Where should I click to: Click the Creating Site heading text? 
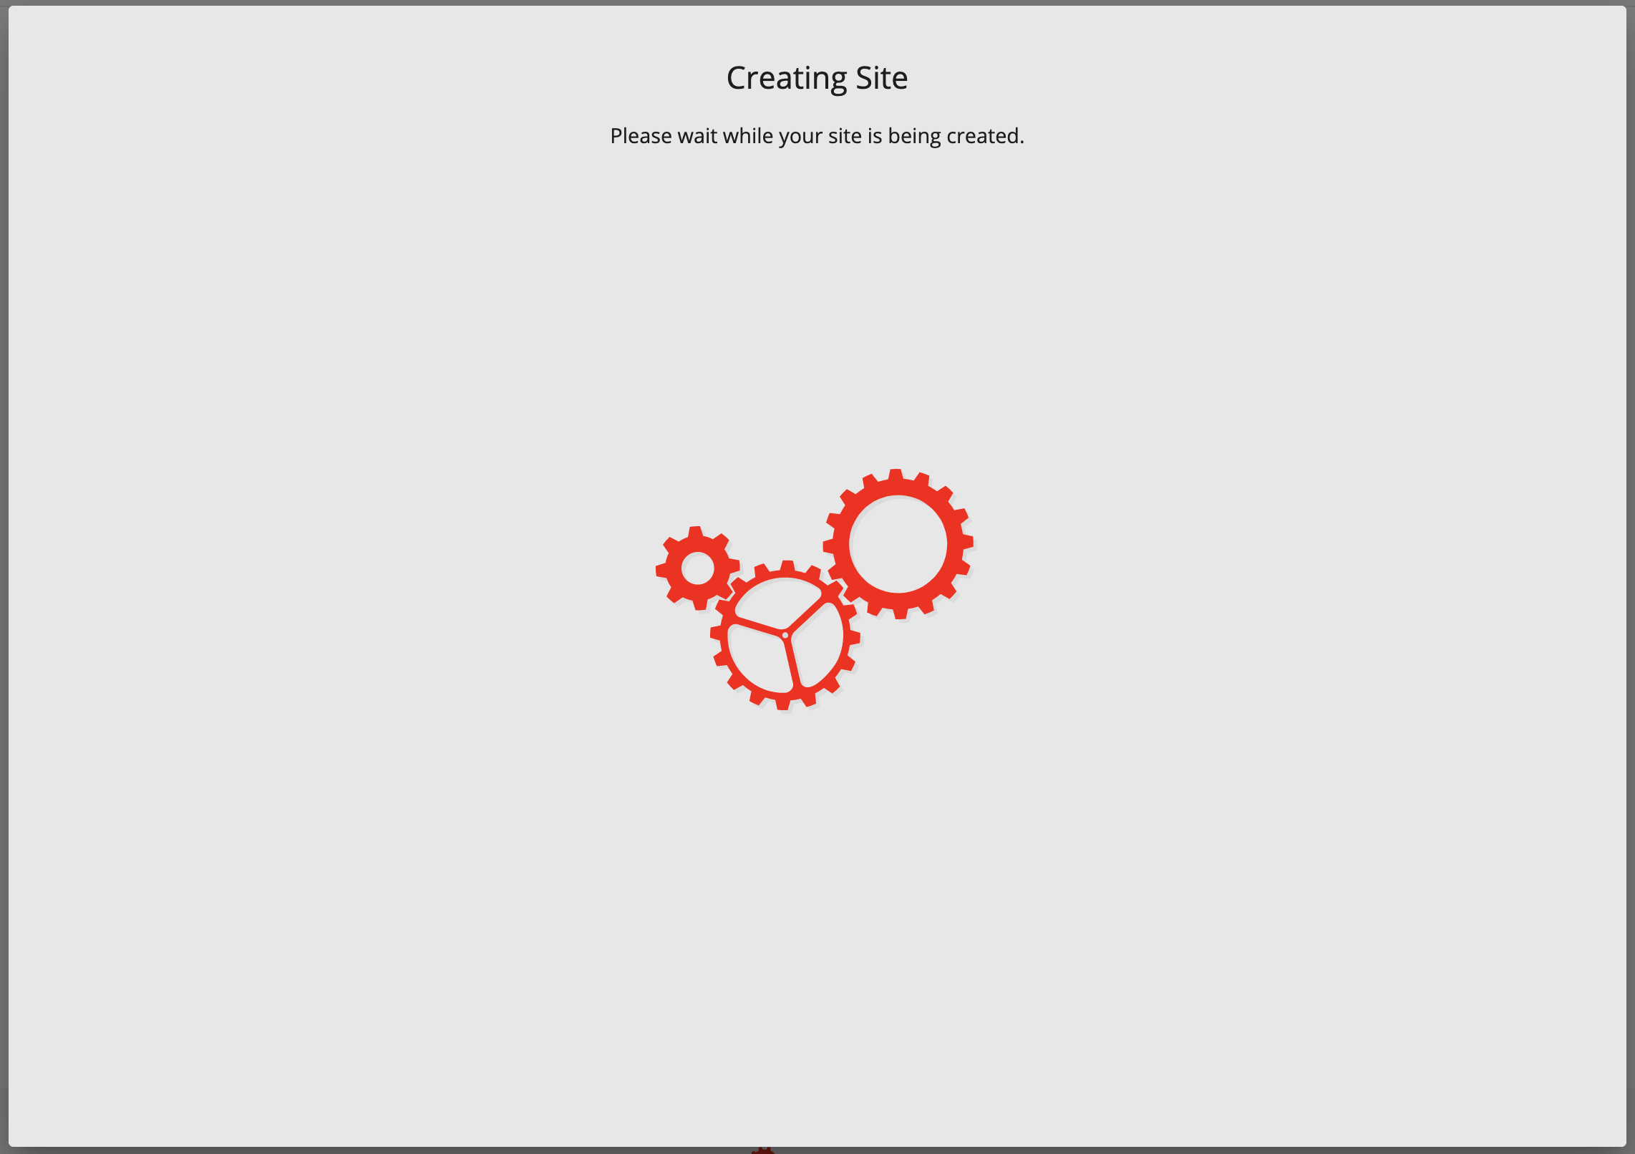[x=817, y=77]
